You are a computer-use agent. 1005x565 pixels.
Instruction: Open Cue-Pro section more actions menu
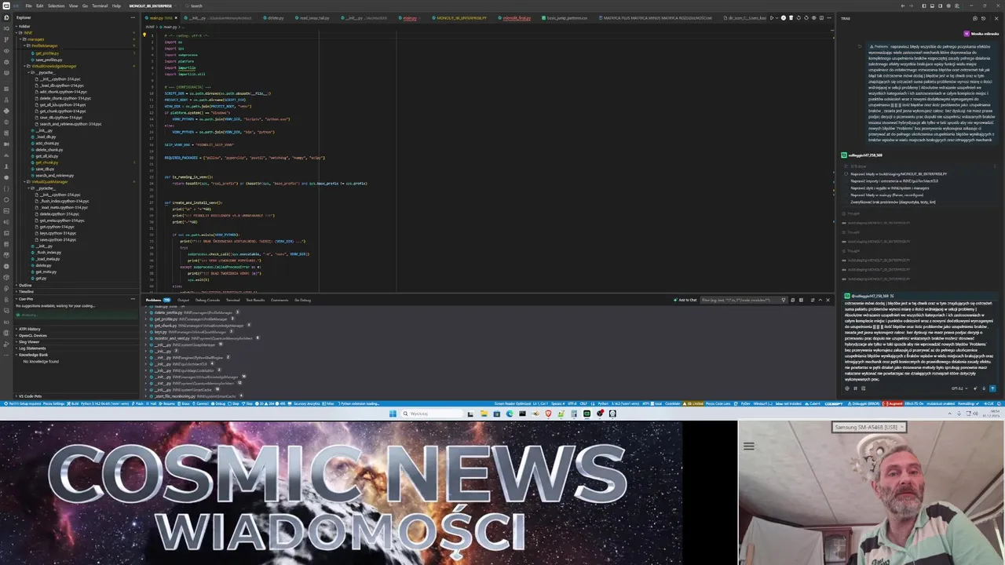coord(133,299)
